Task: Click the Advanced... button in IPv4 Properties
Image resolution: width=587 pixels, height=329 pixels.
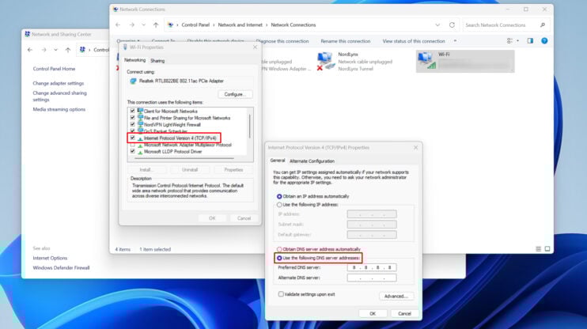Action: [x=396, y=296]
